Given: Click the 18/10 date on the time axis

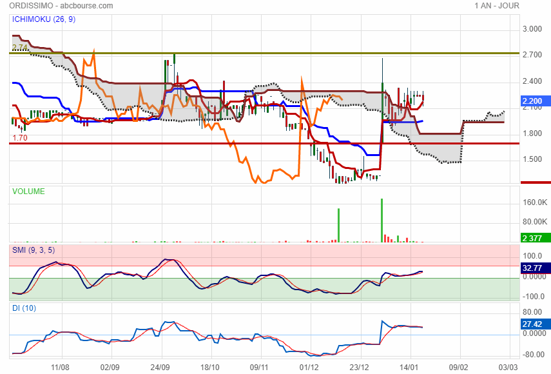Looking at the screenshot, I should [x=210, y=368].
